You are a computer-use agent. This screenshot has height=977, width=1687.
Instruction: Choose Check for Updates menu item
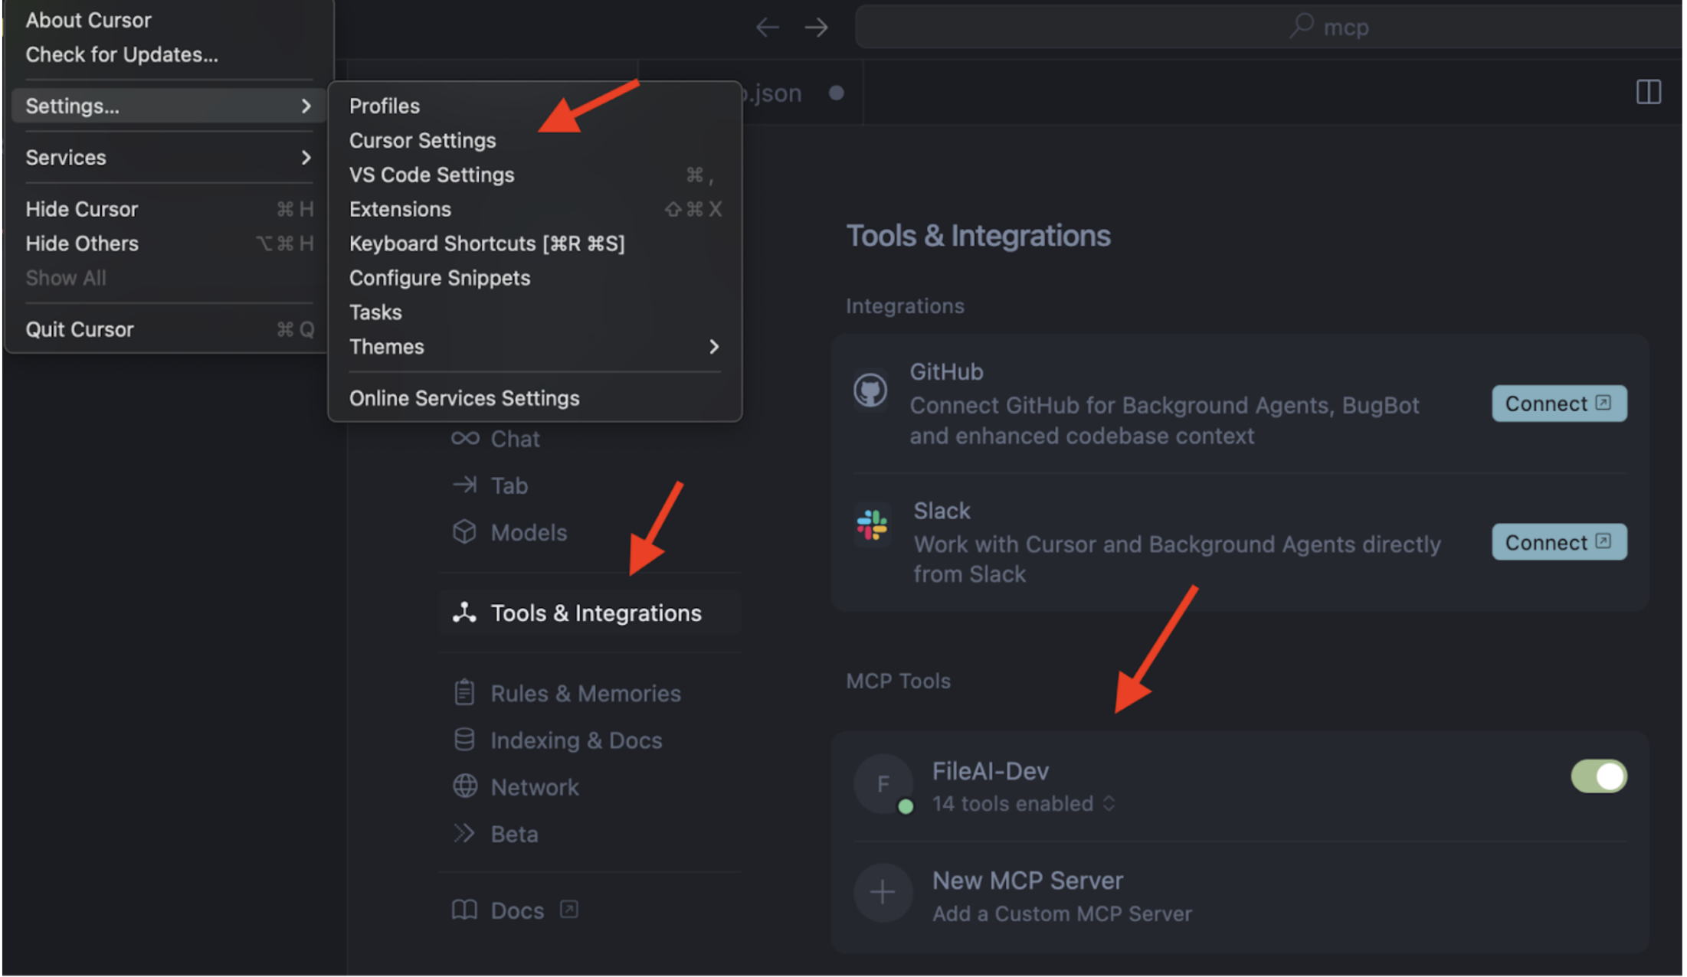tap(122, 55)
